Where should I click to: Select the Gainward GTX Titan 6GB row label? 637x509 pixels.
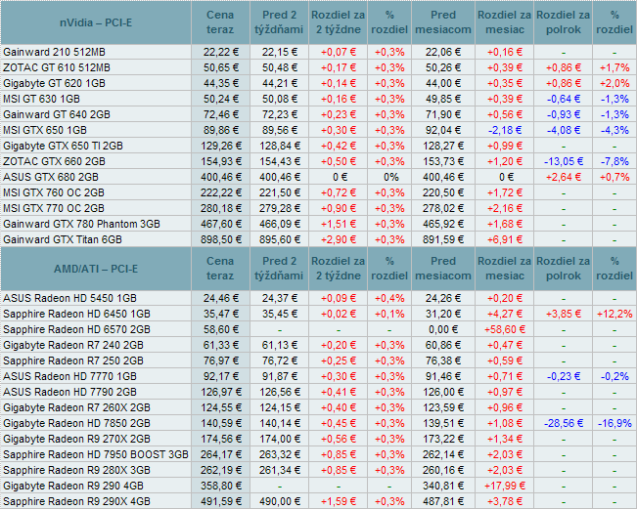pos(63,239)
